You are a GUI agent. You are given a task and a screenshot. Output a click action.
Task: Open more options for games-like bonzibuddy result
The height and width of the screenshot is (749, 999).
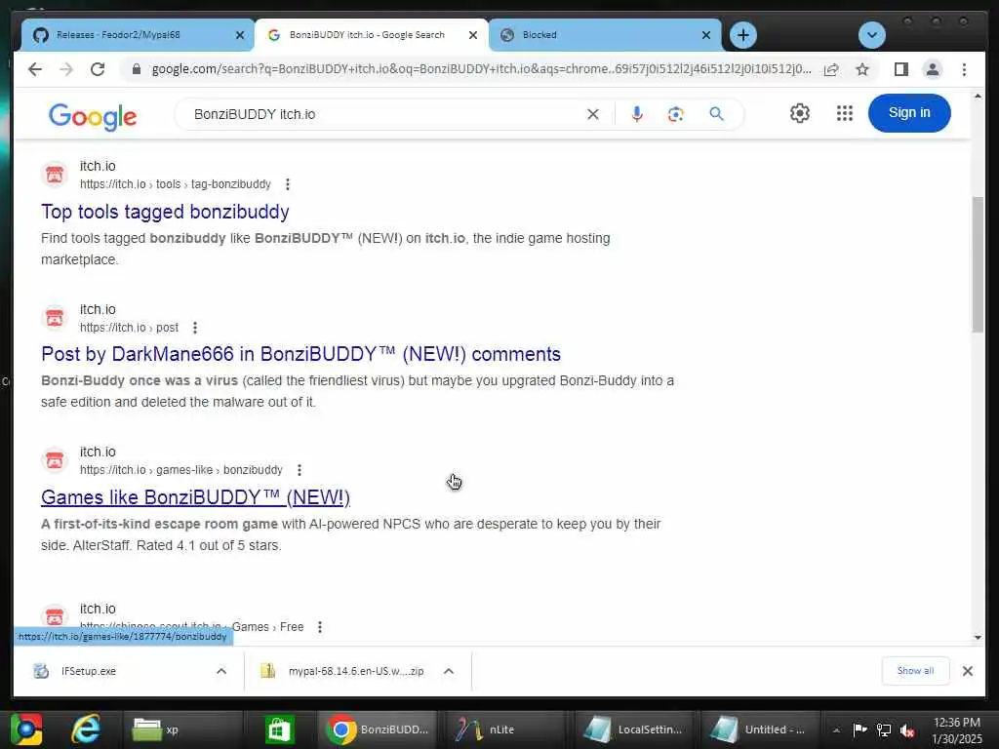pos(299,470)
